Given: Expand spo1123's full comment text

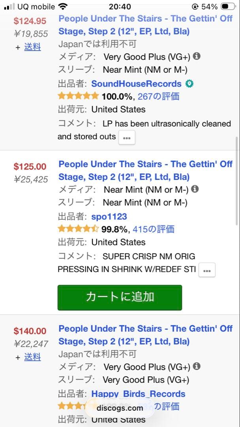Looking at the screenshot, I should (x=207, y=270).
